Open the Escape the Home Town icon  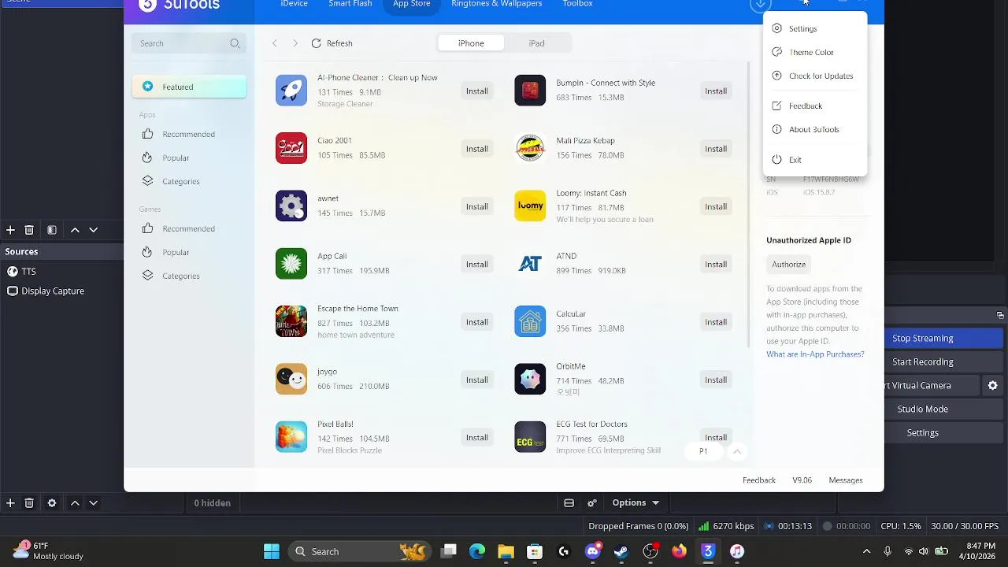point(291,321)
